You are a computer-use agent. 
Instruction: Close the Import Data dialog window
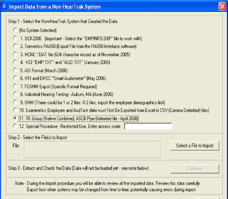pyautogui.click(x=222, y=7)
